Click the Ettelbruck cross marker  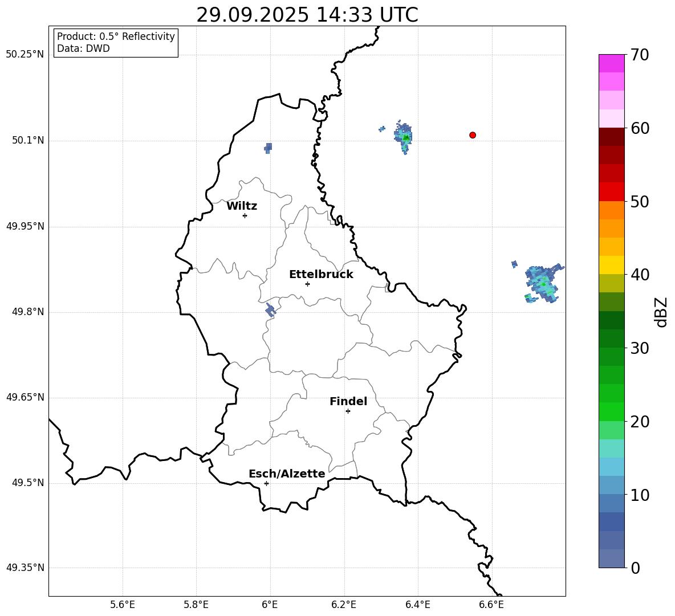(x=307, y=284)
